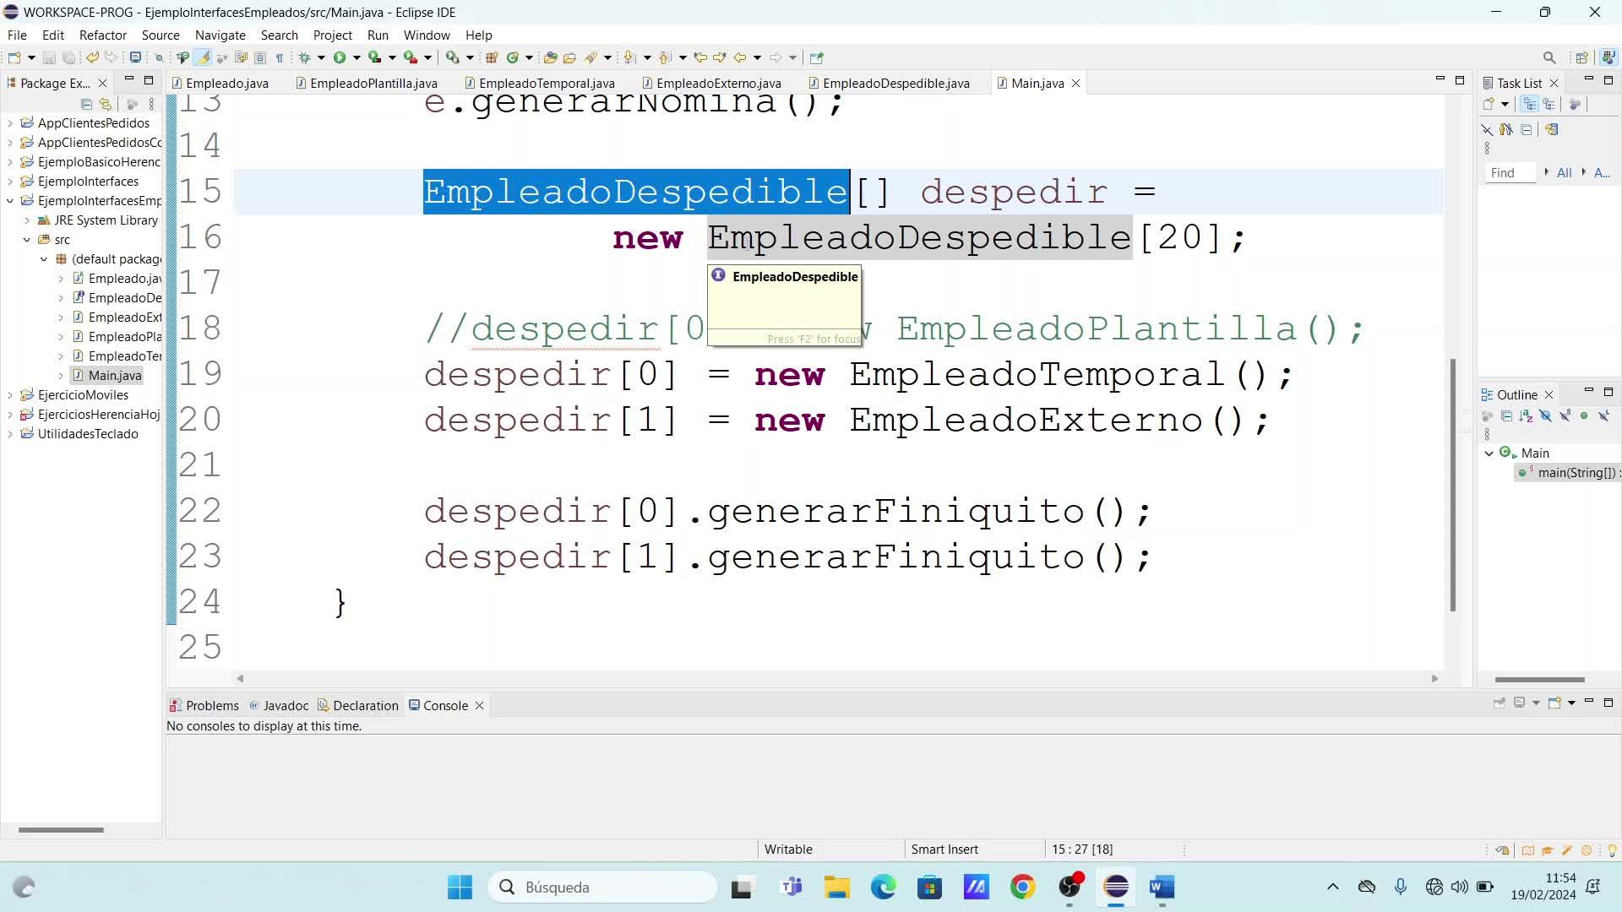
Task: Click the editor vertical scrollbar thumb
Action: click(1452, 483)
